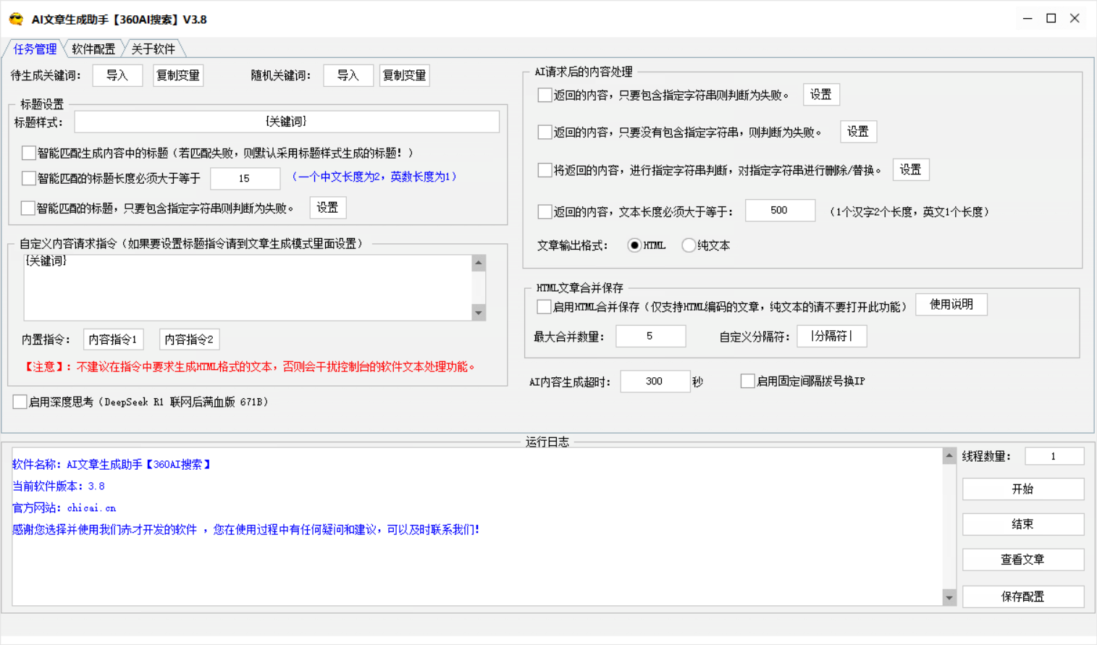
Task: Click 复制变量 next to 待生成关键词
Action: [178, 75]
